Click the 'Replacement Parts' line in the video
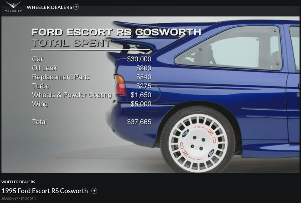The height and width of the screenshot is (203, 301). coord(91,77)
